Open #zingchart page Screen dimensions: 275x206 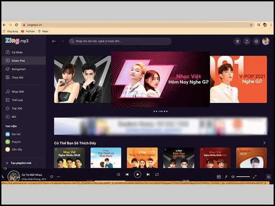coord(24,69)
